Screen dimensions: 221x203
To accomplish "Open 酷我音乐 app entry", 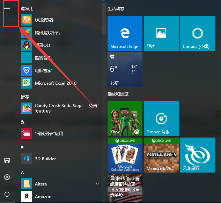I will [60, 58].
